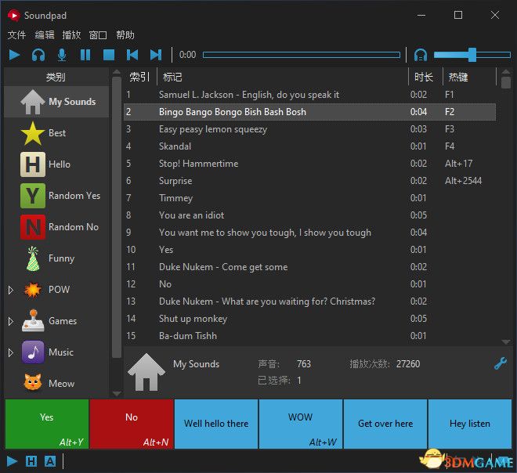
Task: Open the 播放 menu
Action: 71,35
